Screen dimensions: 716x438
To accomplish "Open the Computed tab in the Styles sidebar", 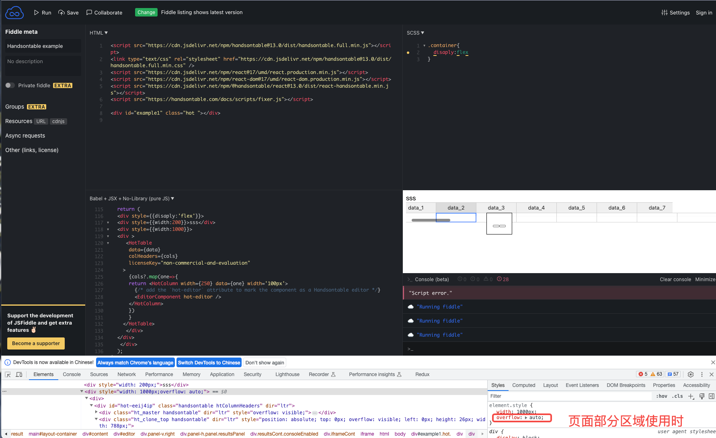I will click(523, 385).
